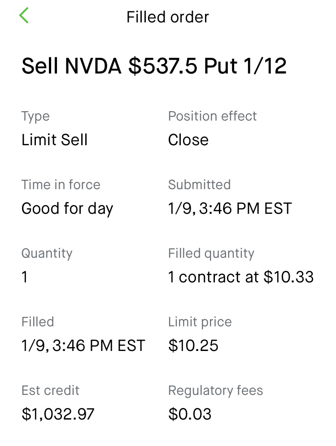336x446 pixels.
Task: Tap the green back arrow icon
Action: click(24, 15)
